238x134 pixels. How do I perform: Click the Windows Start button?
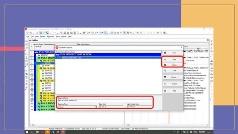[x=27, y=132]
